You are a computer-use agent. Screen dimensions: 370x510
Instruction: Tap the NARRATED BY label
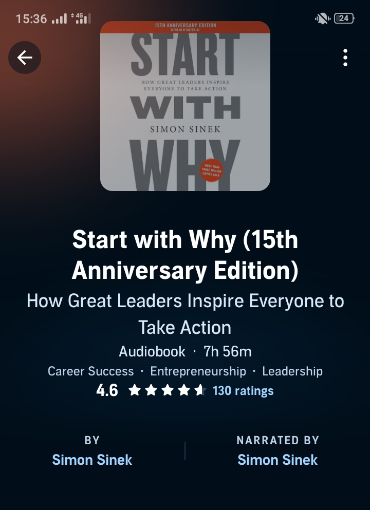277,440
